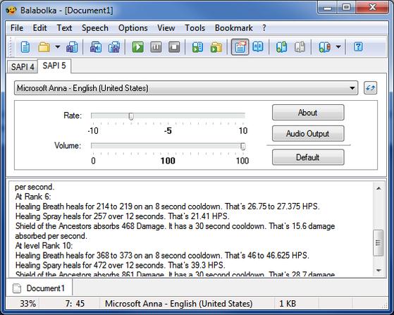
Task: Stop reading with the Stop button
Action: tap(174, 47)
